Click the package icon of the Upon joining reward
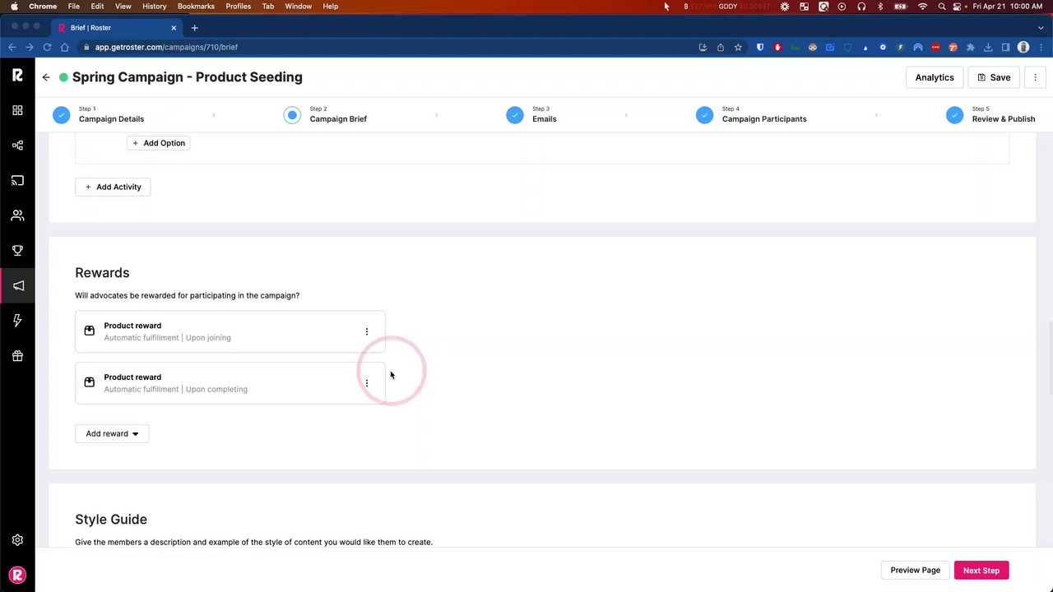Screen dimensions: 1053x592 point(90,331)
